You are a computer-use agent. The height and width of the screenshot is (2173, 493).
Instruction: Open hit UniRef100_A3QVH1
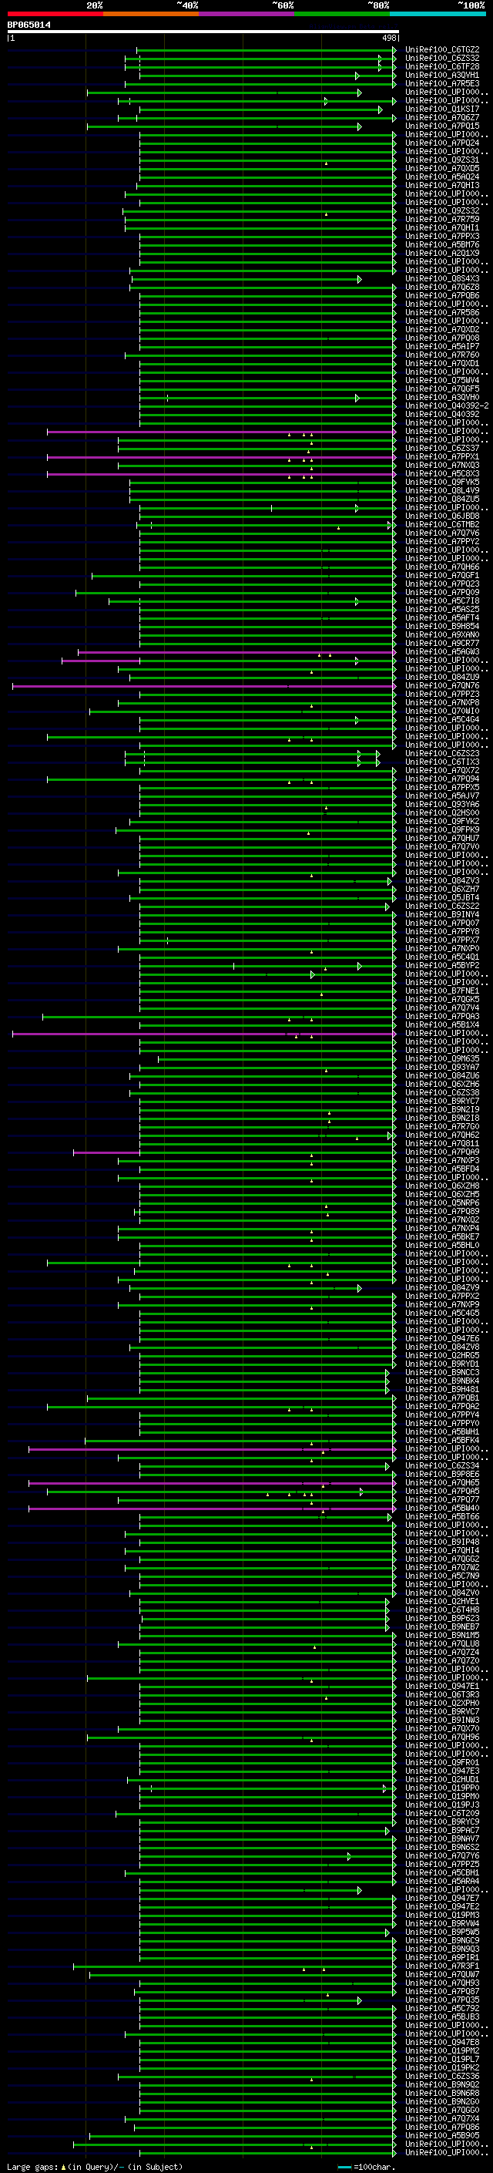click(442, 75)
